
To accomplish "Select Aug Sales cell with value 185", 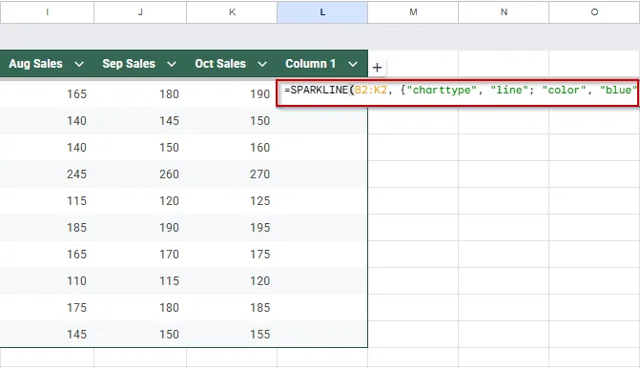I will tap(47, 228).
